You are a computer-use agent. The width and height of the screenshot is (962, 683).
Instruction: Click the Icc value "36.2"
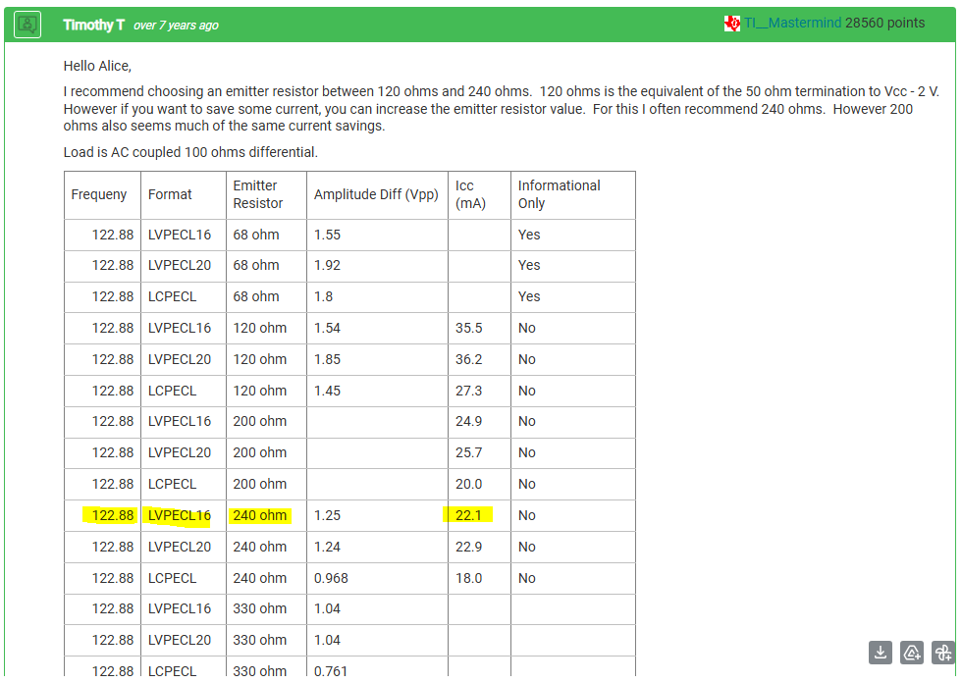click(469, 359)
